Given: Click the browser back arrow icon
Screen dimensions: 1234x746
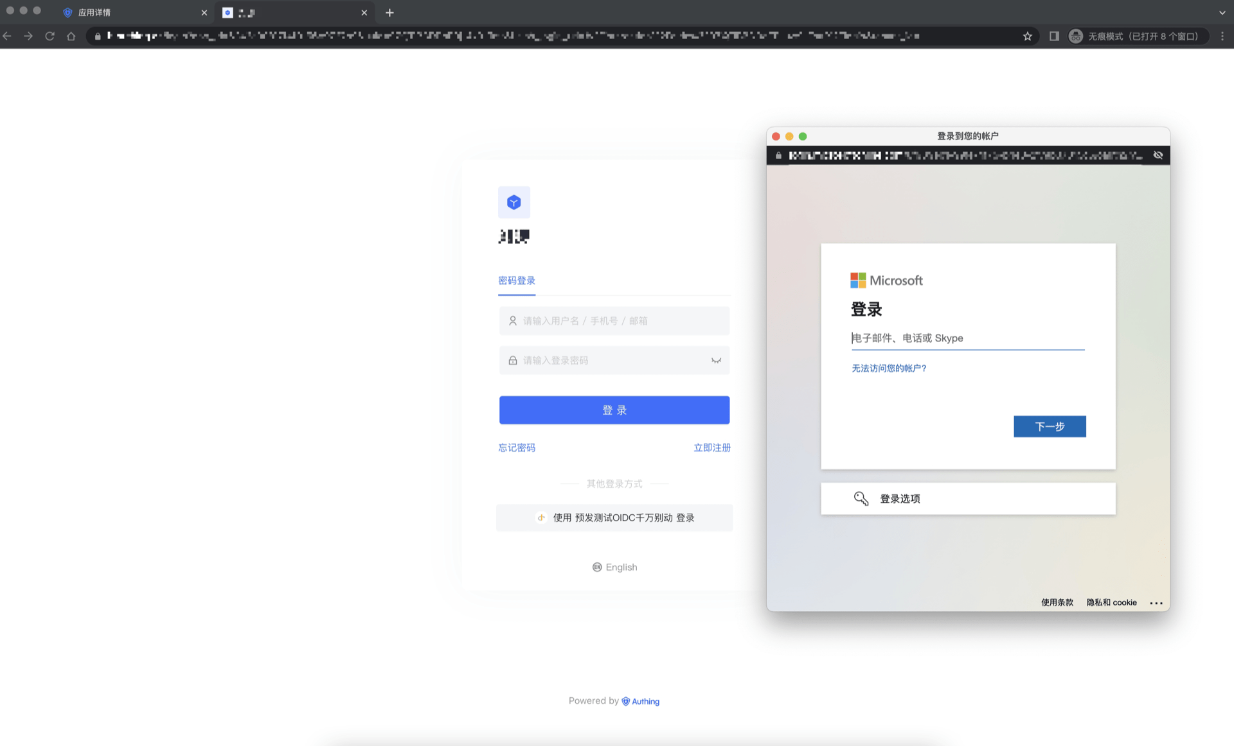Looking at the screenshot, I should (8, 37).
